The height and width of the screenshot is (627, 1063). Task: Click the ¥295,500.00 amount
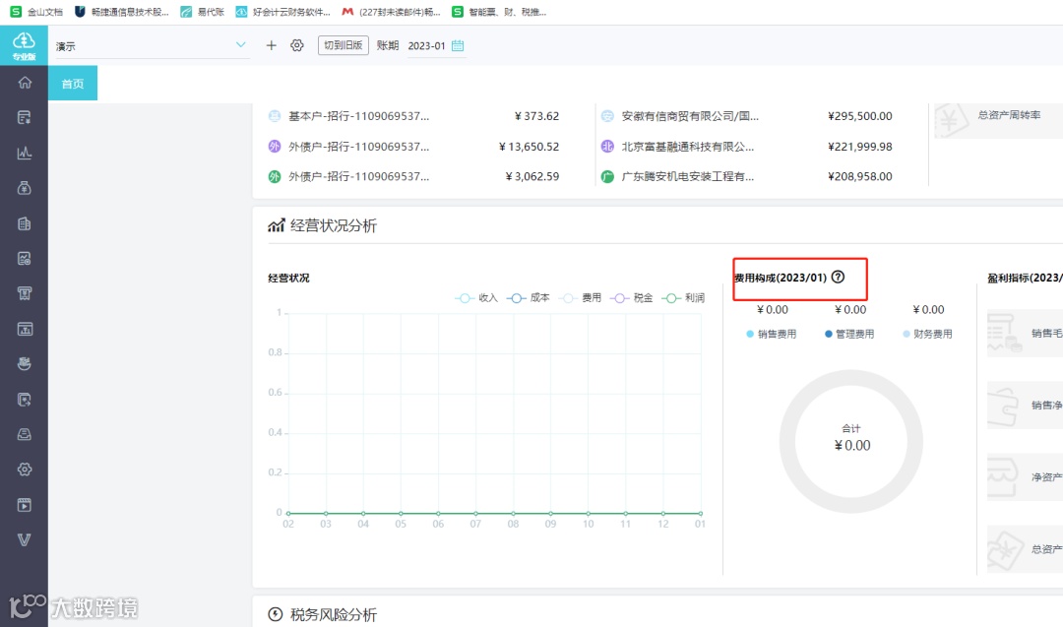click(x=859, y=116)
